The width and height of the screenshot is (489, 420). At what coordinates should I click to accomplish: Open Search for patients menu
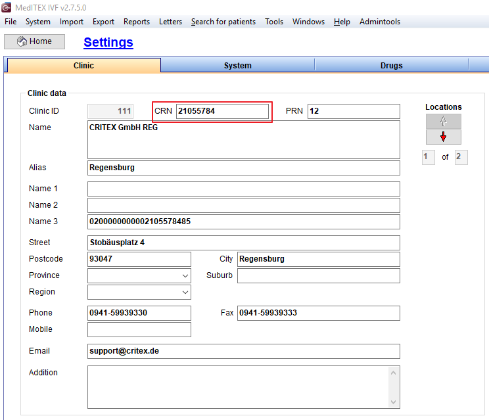(x=223, y=22)
